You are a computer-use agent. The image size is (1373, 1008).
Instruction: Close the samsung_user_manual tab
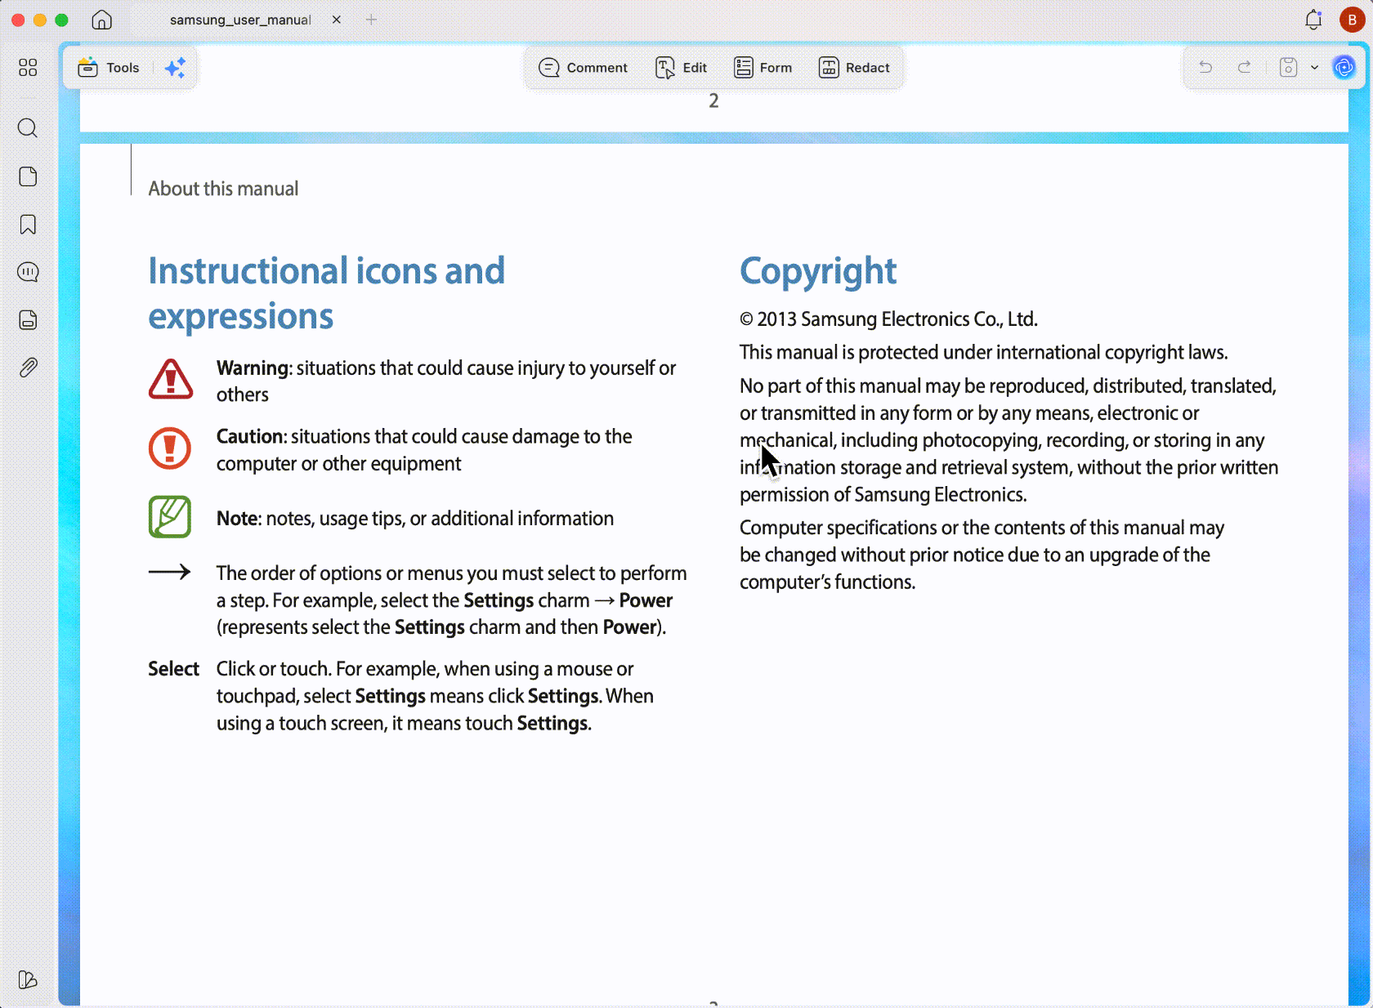point(336,20)
